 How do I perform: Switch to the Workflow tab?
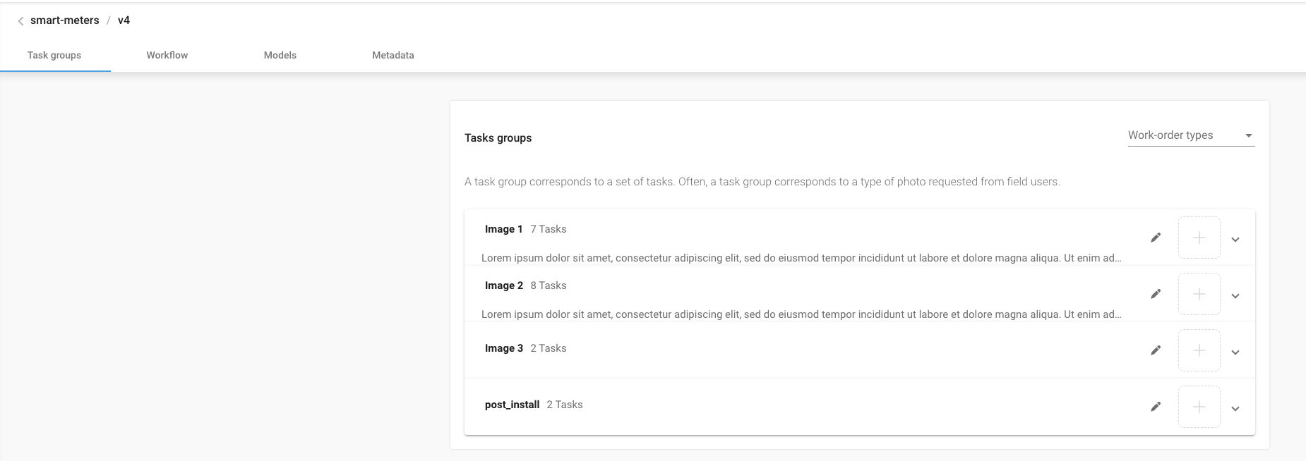click(x=167, y=55)
